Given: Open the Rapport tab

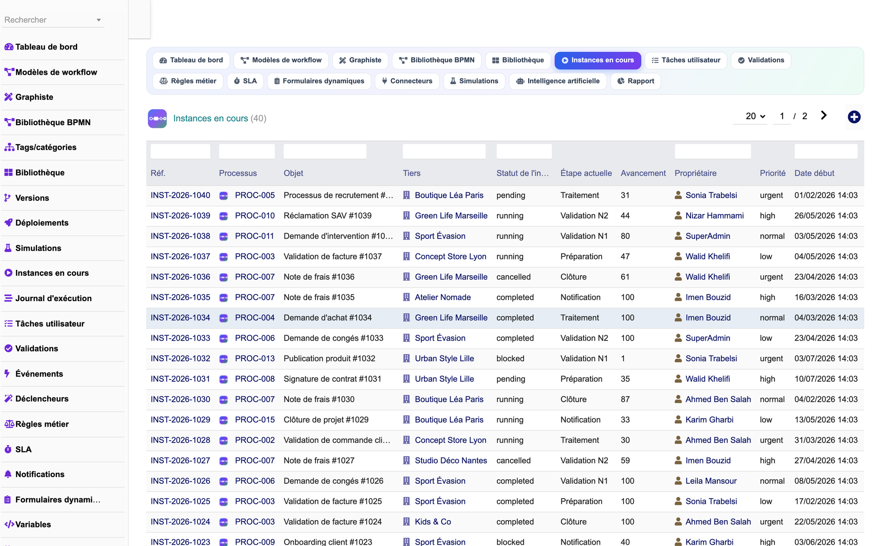Looking at the screenshot, I should click(x=635, y=81).
